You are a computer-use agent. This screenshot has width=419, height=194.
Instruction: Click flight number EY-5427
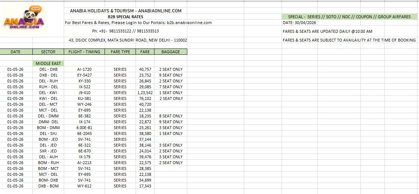coord(84,75)
